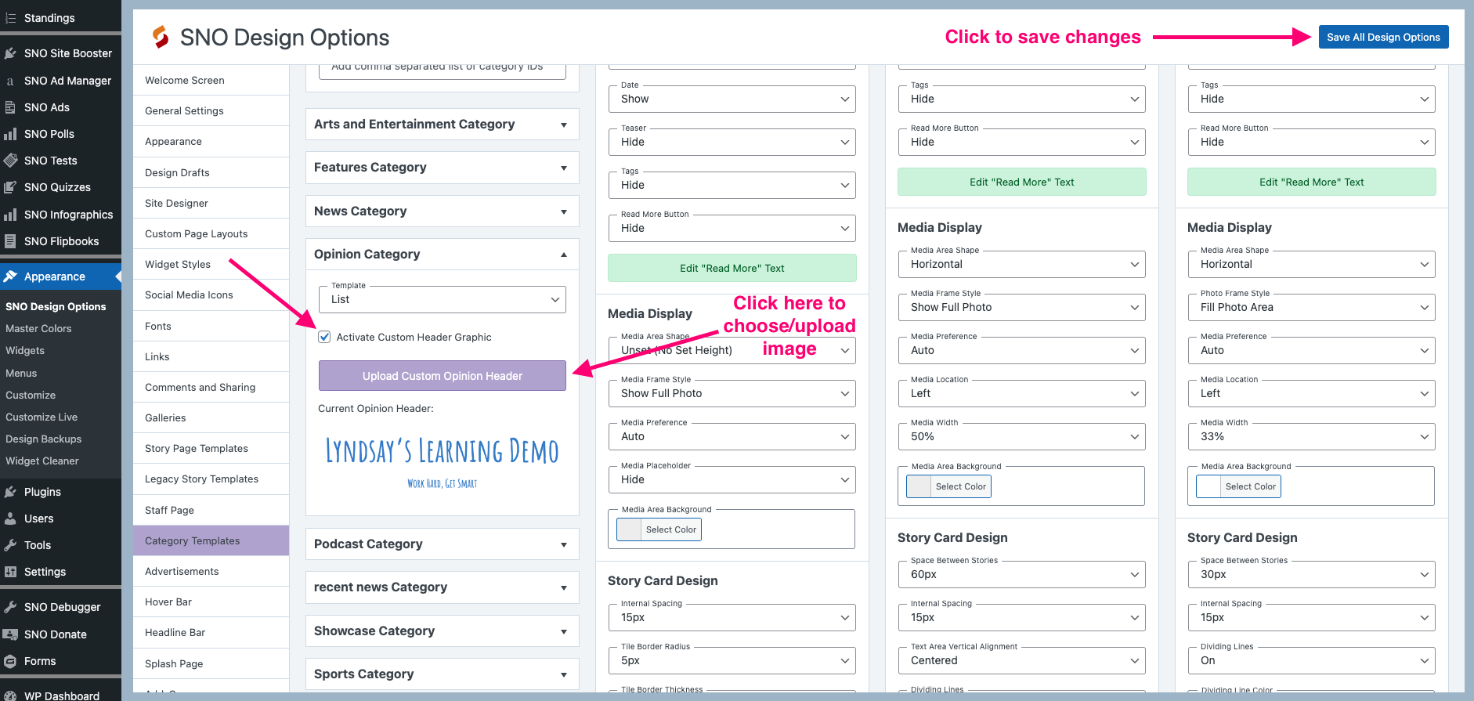
Task: Click the Lyndsay's Learning Demo header image
Action: click(442, 462)
